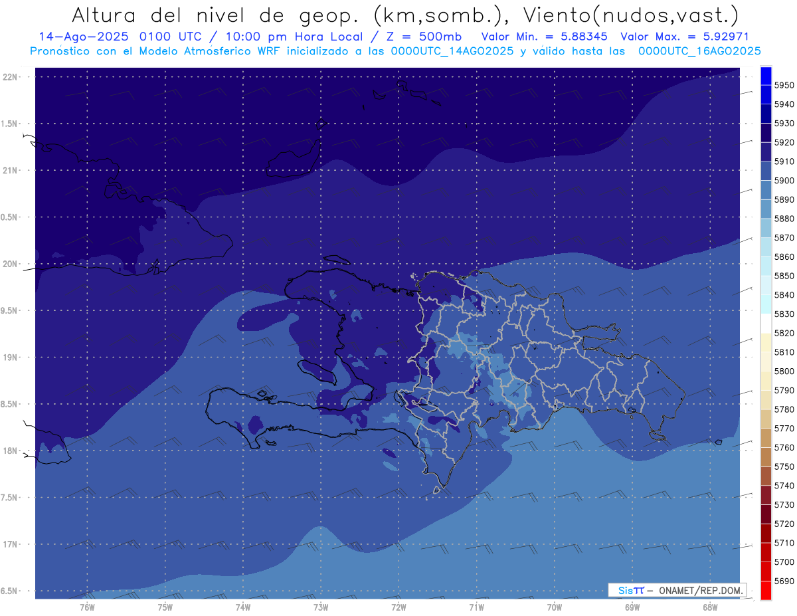The image size is (797, 616).
Task: Click the 20N latitude label
Action: (10, 264)
